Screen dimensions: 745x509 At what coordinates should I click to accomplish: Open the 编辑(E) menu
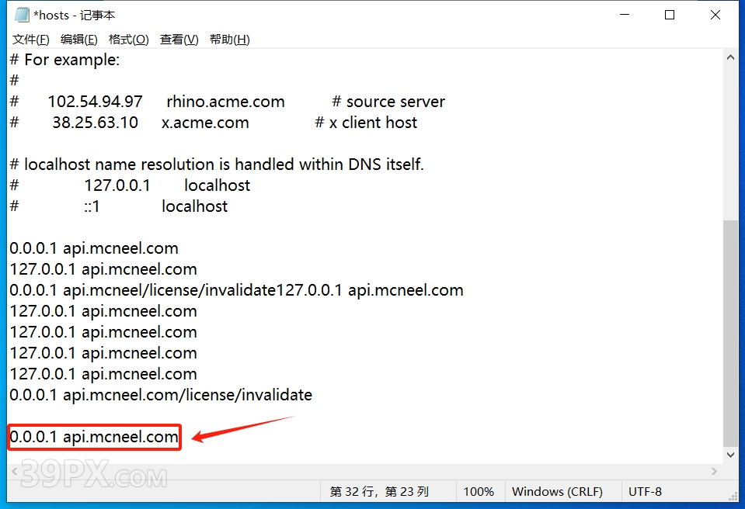(x=79, y=40)
